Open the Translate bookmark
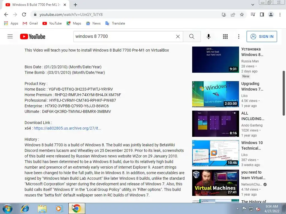This screenshot has height=214, width=286. tap(115, 23)
